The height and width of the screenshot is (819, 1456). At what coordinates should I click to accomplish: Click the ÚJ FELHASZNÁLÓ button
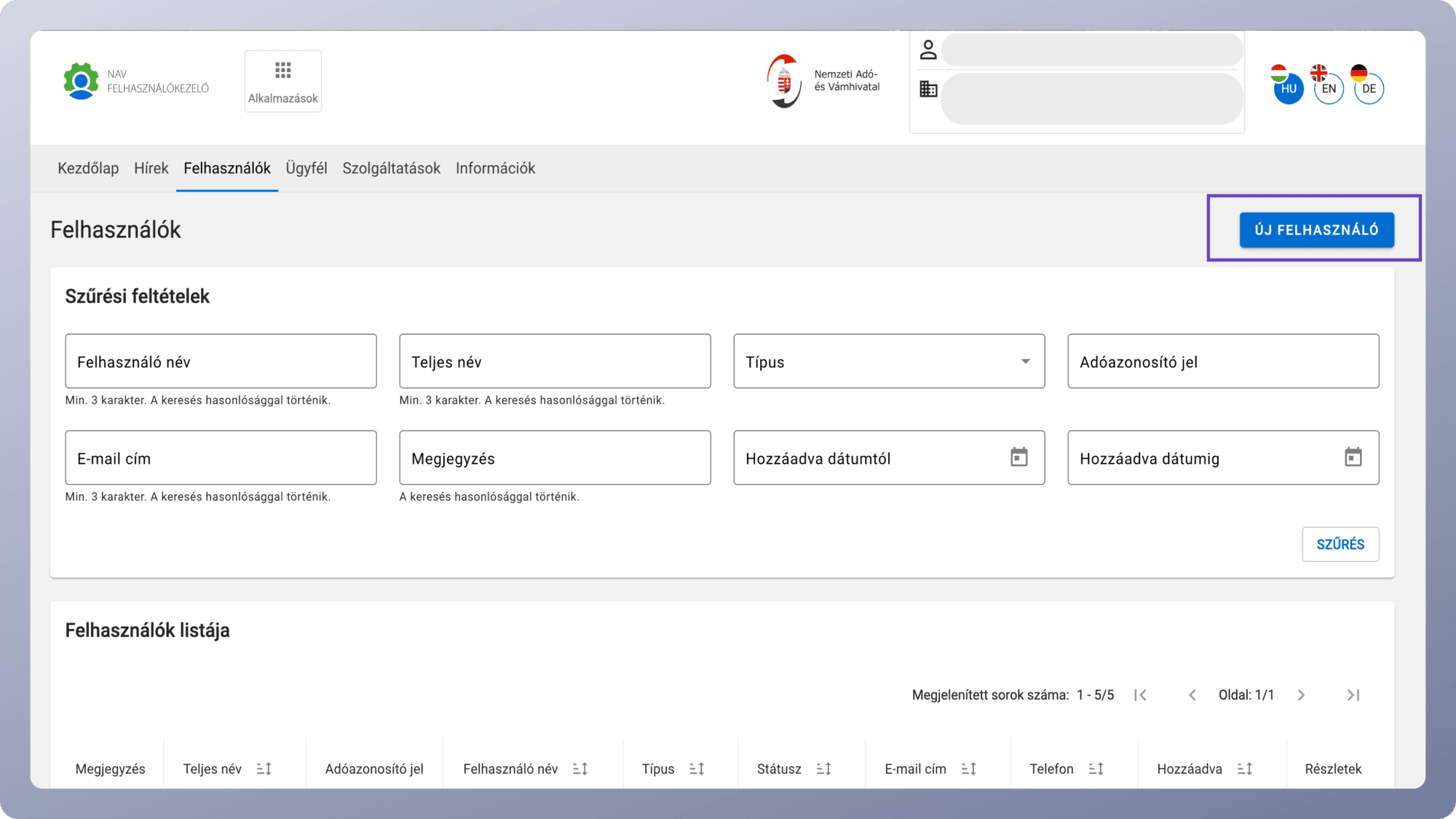point(1316,230)
